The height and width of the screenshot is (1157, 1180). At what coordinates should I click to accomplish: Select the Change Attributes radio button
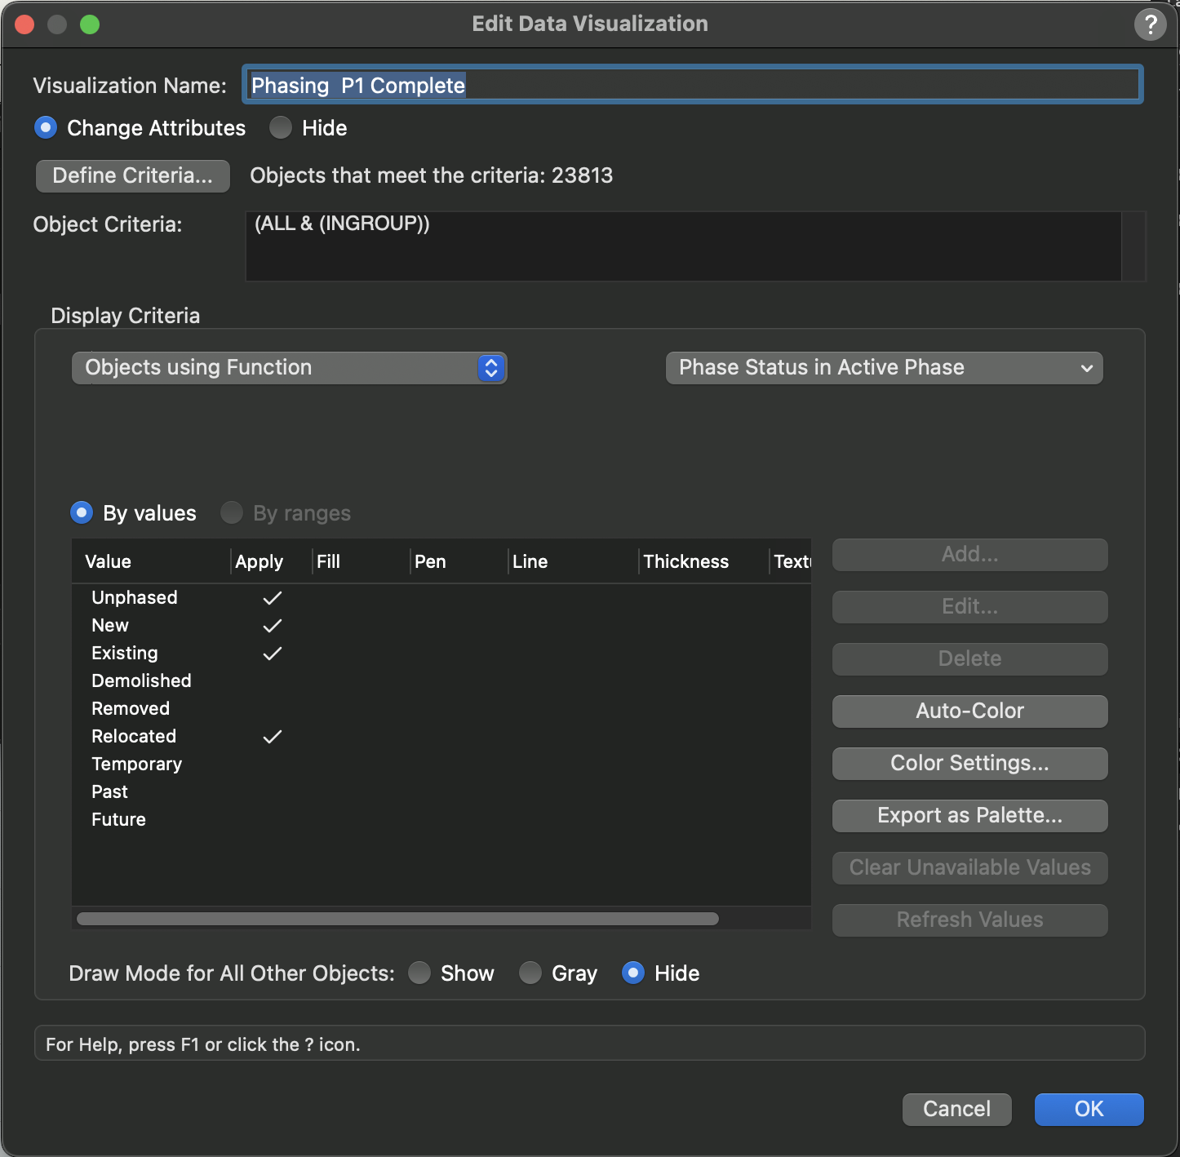pyautogui.click(x=46, y=128)
